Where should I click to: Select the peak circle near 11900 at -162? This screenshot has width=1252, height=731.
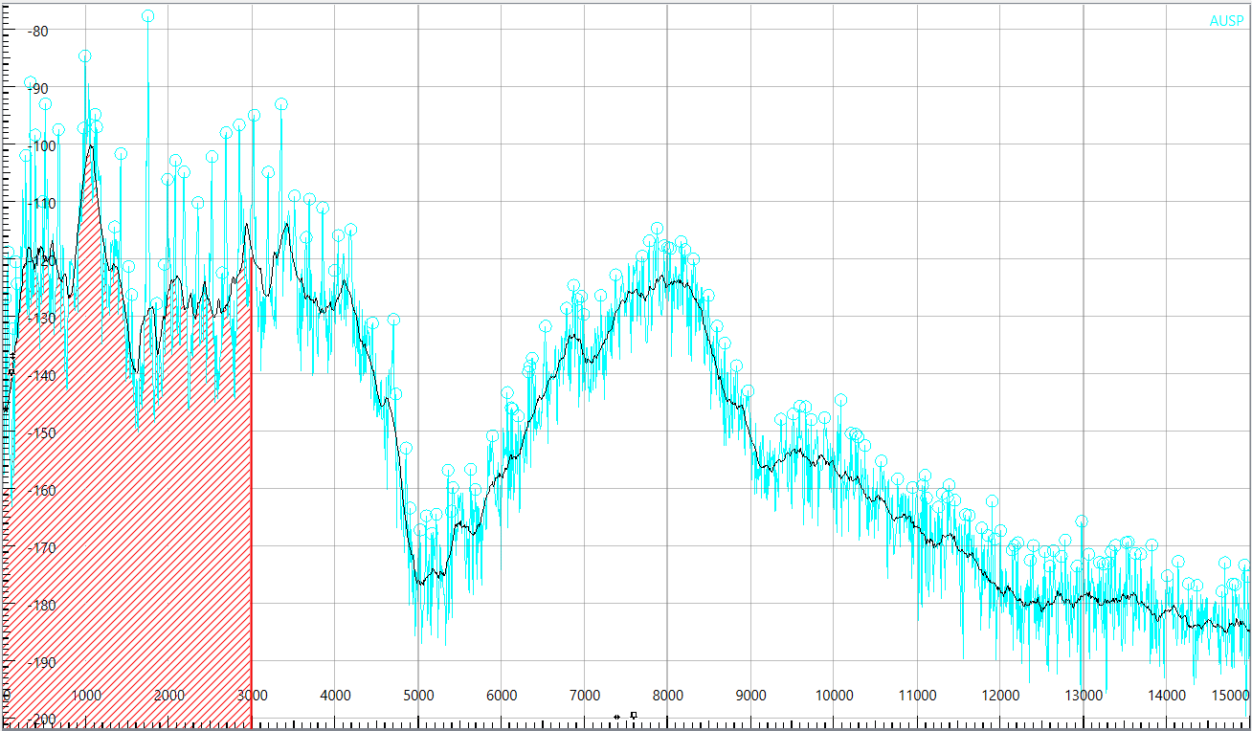(x=993, y=501)
